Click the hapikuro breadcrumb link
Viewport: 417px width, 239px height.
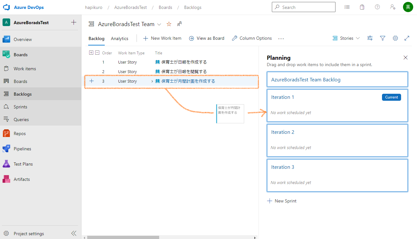93,7
